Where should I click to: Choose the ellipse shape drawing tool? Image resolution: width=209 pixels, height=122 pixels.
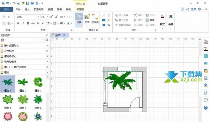pyautogui.click(x=104, y=25)
